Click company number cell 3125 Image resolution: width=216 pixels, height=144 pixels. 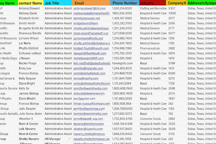[172, 134]
